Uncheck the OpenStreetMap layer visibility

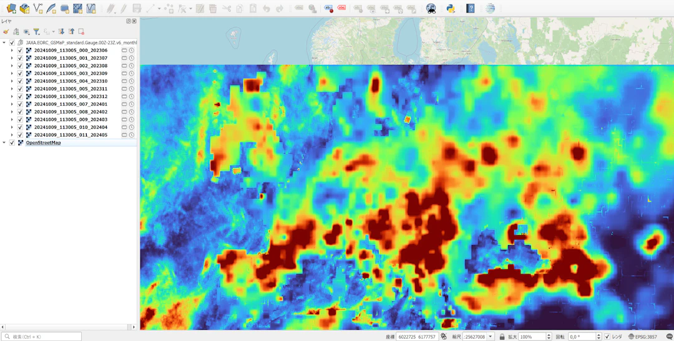click(12, 143)
